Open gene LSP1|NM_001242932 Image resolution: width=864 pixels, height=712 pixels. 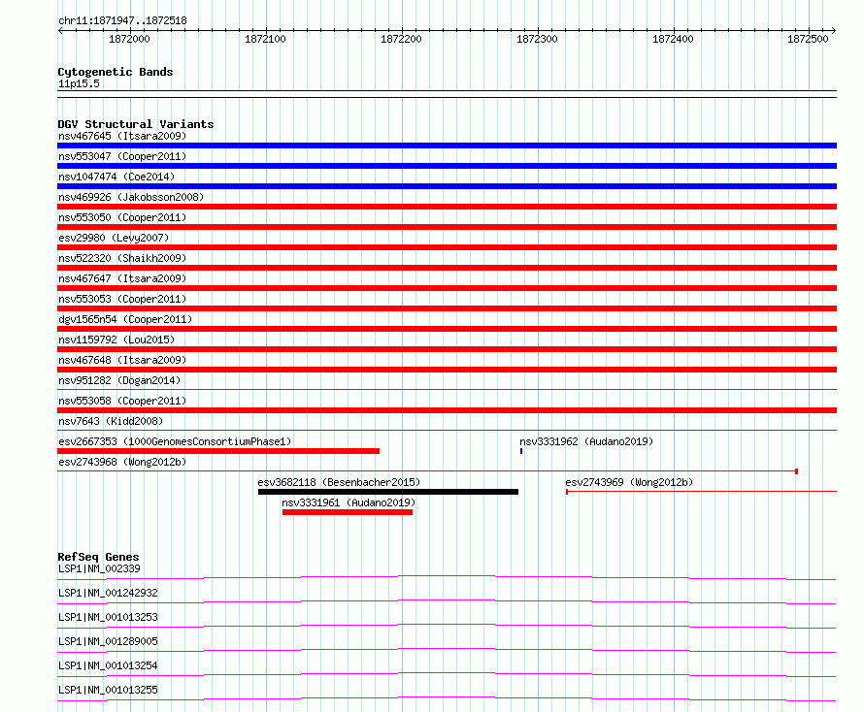coord(108,593)
